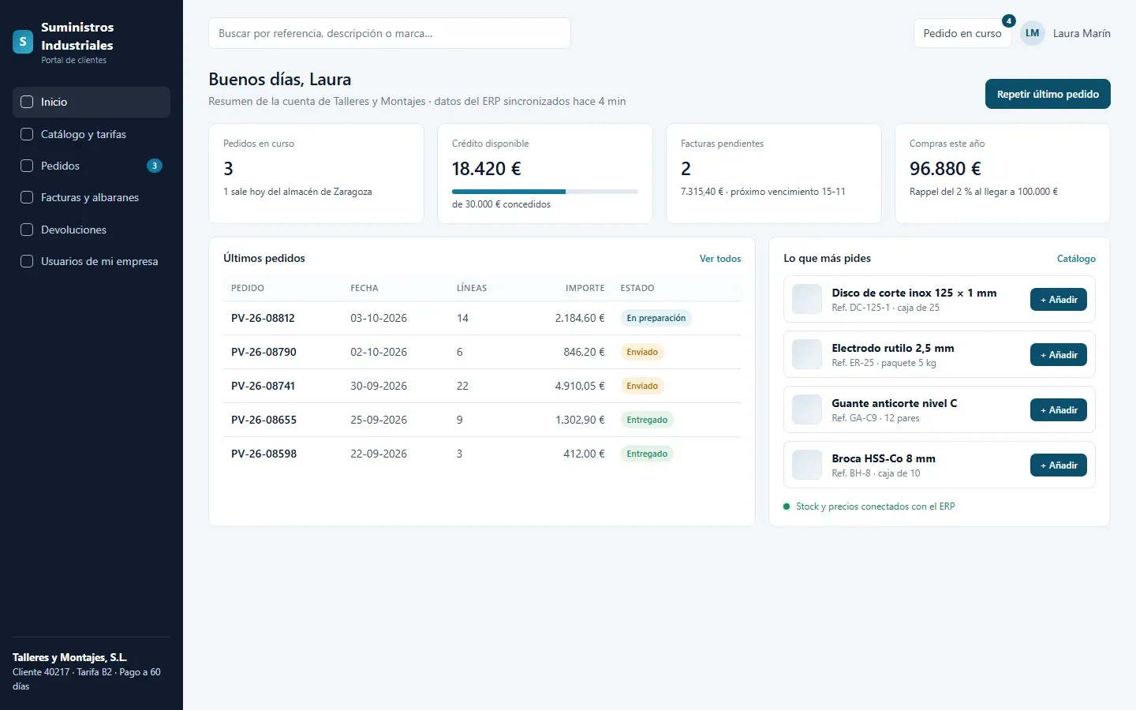Click the LM user avatar

tap(1033, 33)
